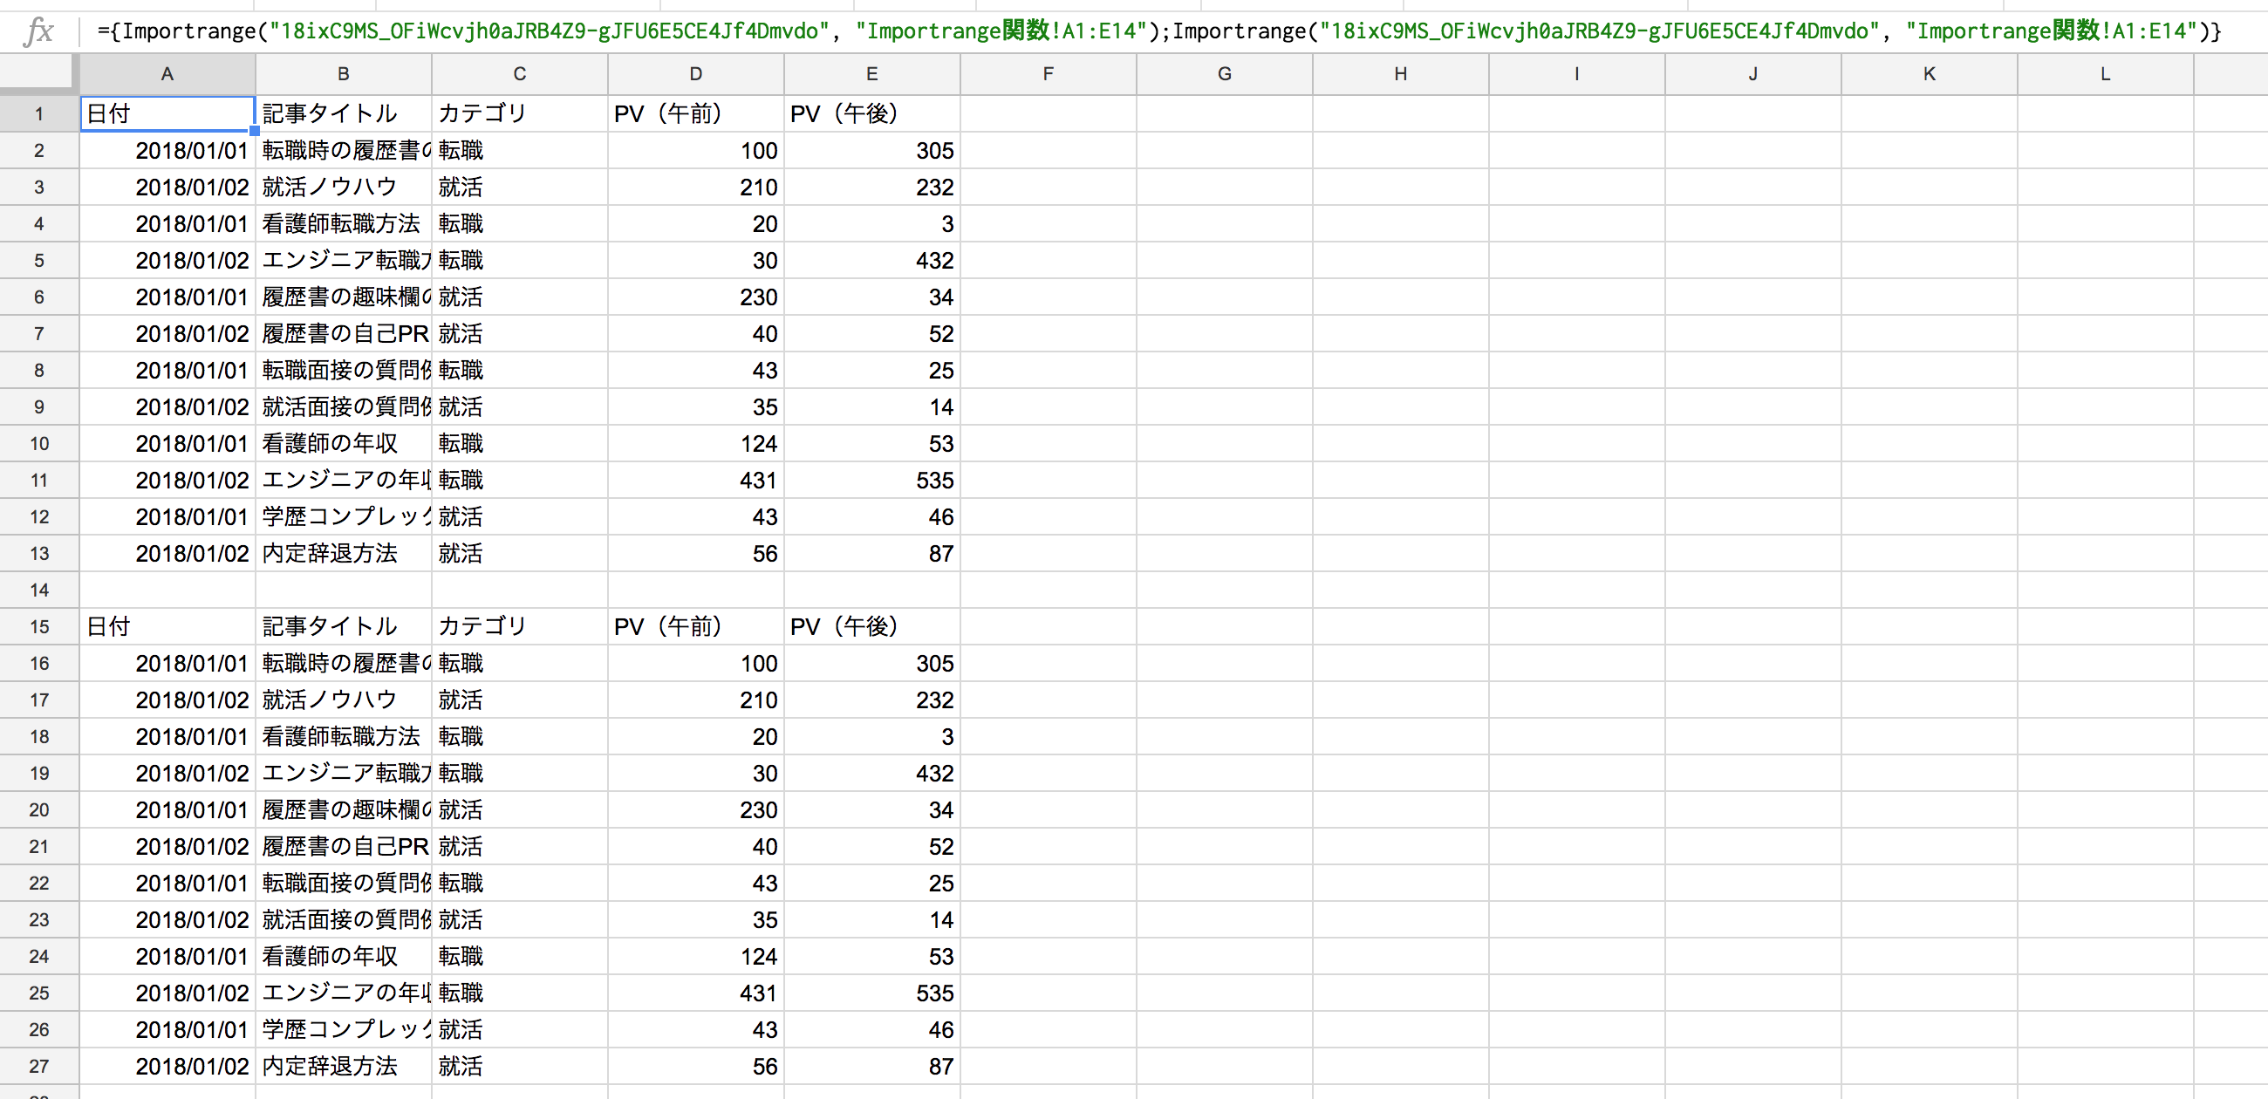Select column K header
The image size is (2268, 1099).
coord(1928,74)
